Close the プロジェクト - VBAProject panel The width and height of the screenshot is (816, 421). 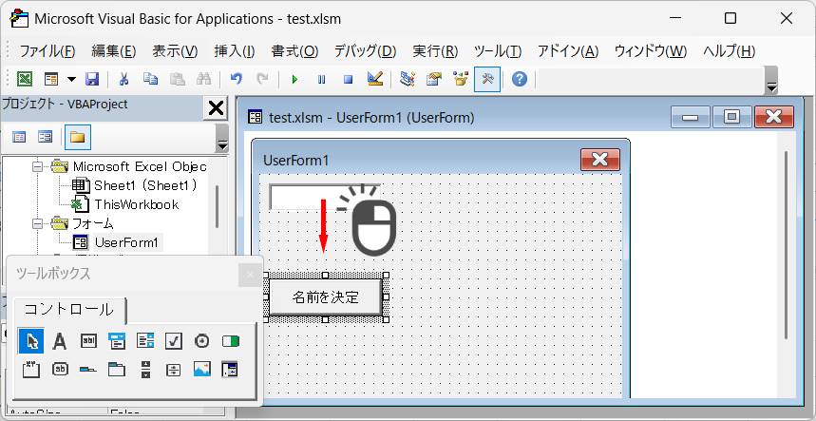click(x=216, y=108)
